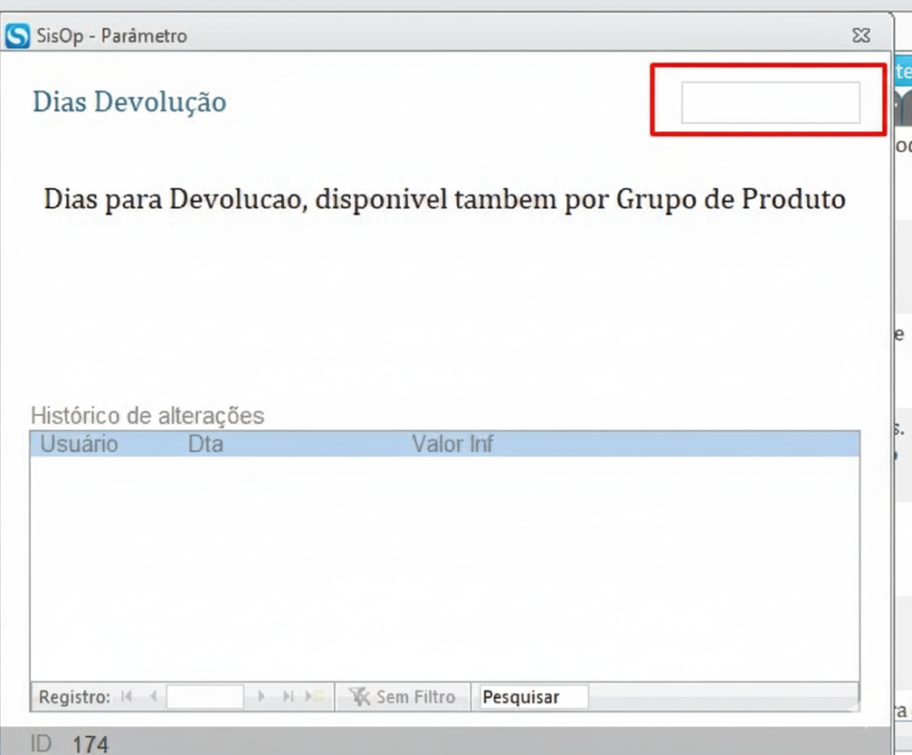Click the empty change history list area
This screenshot has height=755, width=912.
tap(444, 570)
